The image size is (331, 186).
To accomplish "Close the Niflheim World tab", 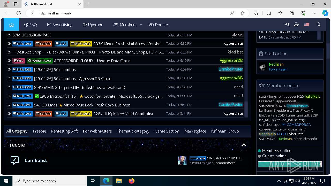I will pos(79,4).
